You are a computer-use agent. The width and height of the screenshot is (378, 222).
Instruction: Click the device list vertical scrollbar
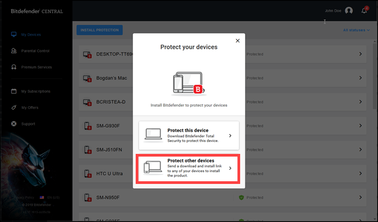click(374, 76)
